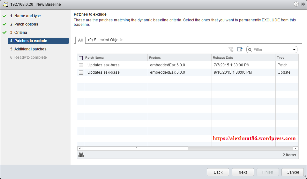Click scroll right arrow on horizontal scrollbar
This screenshot has width=307, height=179.
pyautogui.click(x=296, y=148)
